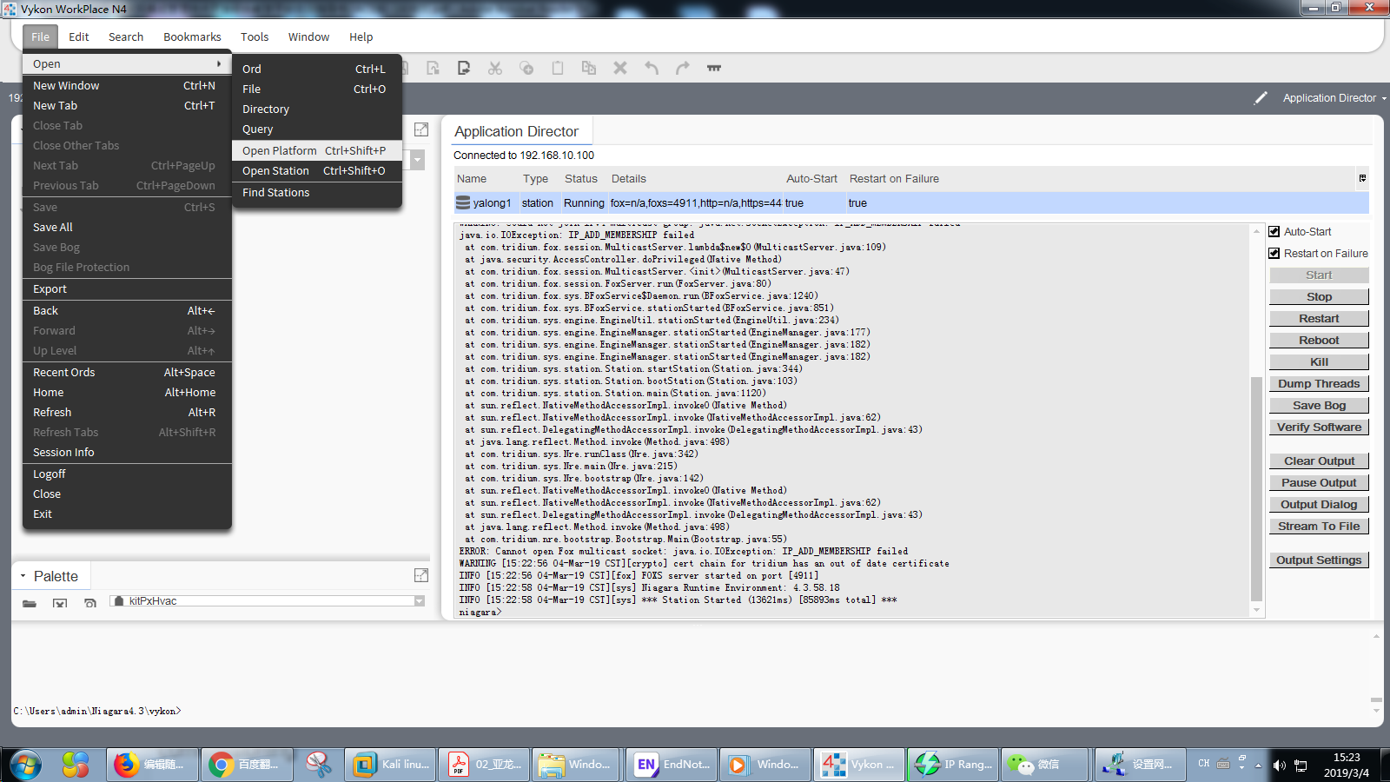1390x782 pixels.
Task: Click the table options icon in station list header
Action: [1362, 178]
